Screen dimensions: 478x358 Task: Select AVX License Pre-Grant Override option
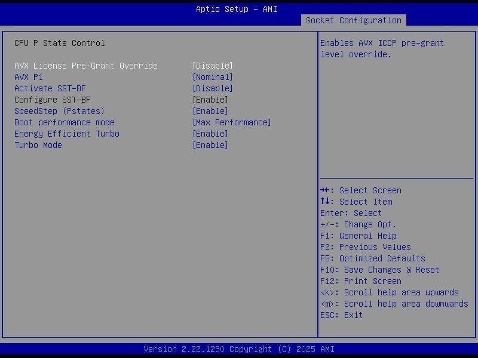(x=86, y=66)
